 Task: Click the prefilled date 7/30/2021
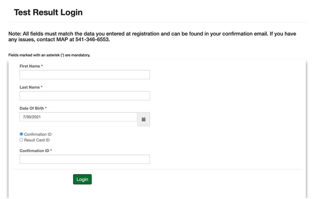31,117
